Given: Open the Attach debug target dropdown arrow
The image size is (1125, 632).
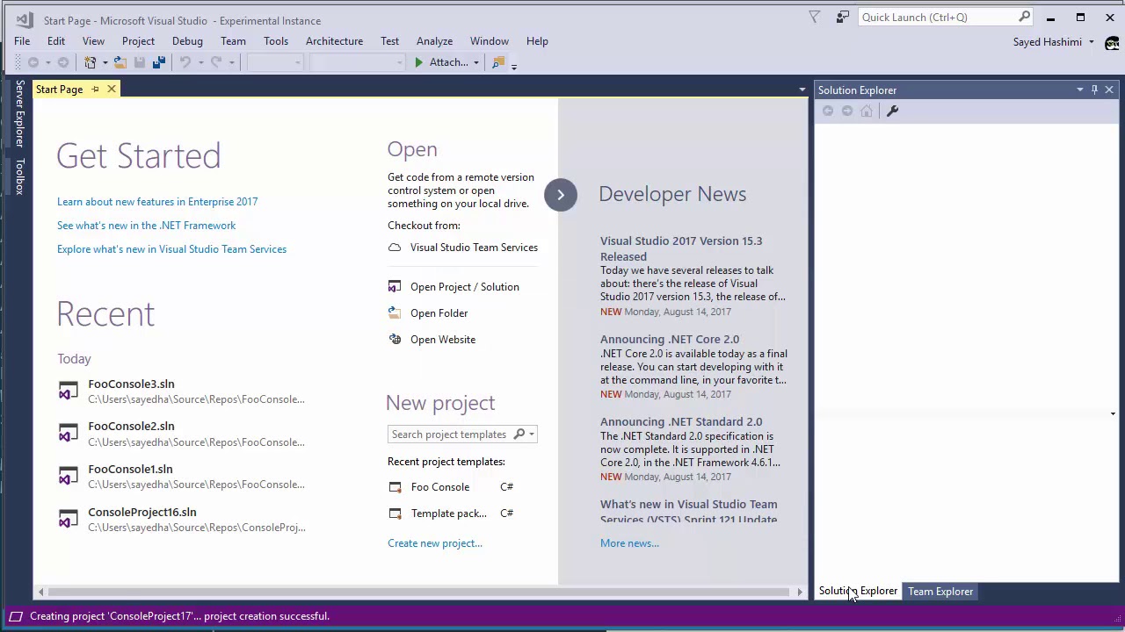Looking at the screenshot, I should click(475, 62).
